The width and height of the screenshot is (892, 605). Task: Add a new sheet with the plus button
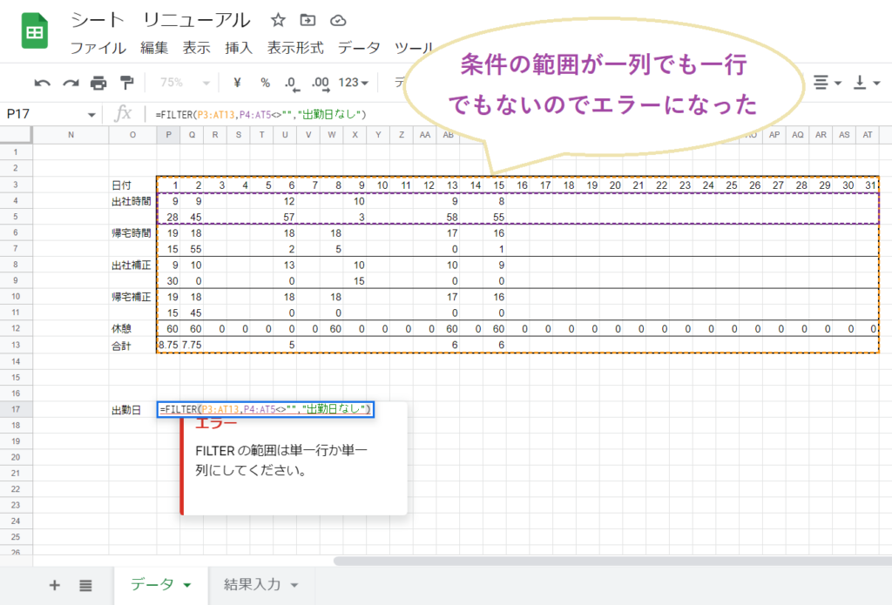(54, 586)
